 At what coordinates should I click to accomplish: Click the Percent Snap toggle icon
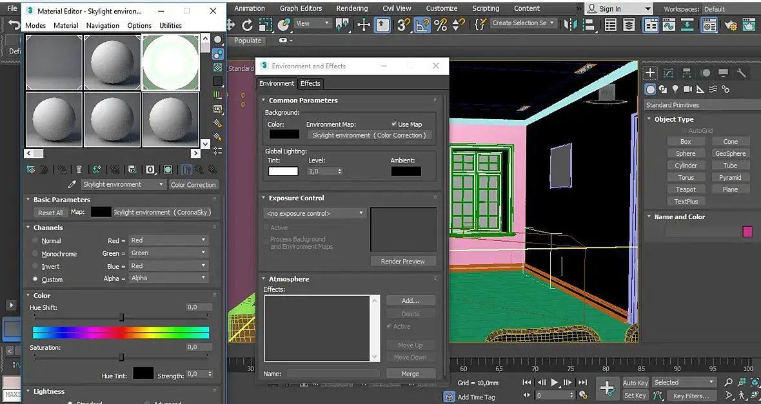tap(440, 25)
